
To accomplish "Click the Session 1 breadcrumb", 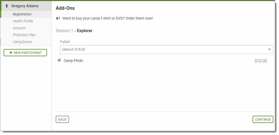I will (64, 31).
